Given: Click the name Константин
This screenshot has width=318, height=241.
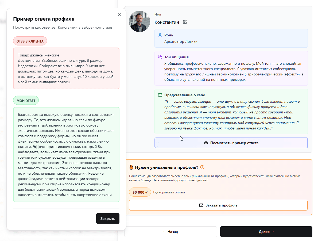Looking at the screenshot, I should (x=167, y=22).
